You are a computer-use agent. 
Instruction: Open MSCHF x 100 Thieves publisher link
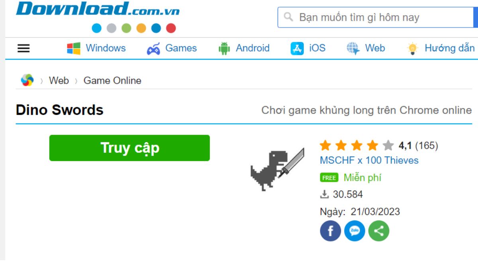(369, 160)
